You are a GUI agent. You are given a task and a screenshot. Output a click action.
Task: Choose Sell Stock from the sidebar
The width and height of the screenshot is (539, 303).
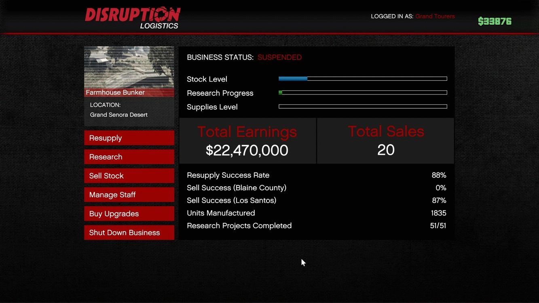(129, 176)
